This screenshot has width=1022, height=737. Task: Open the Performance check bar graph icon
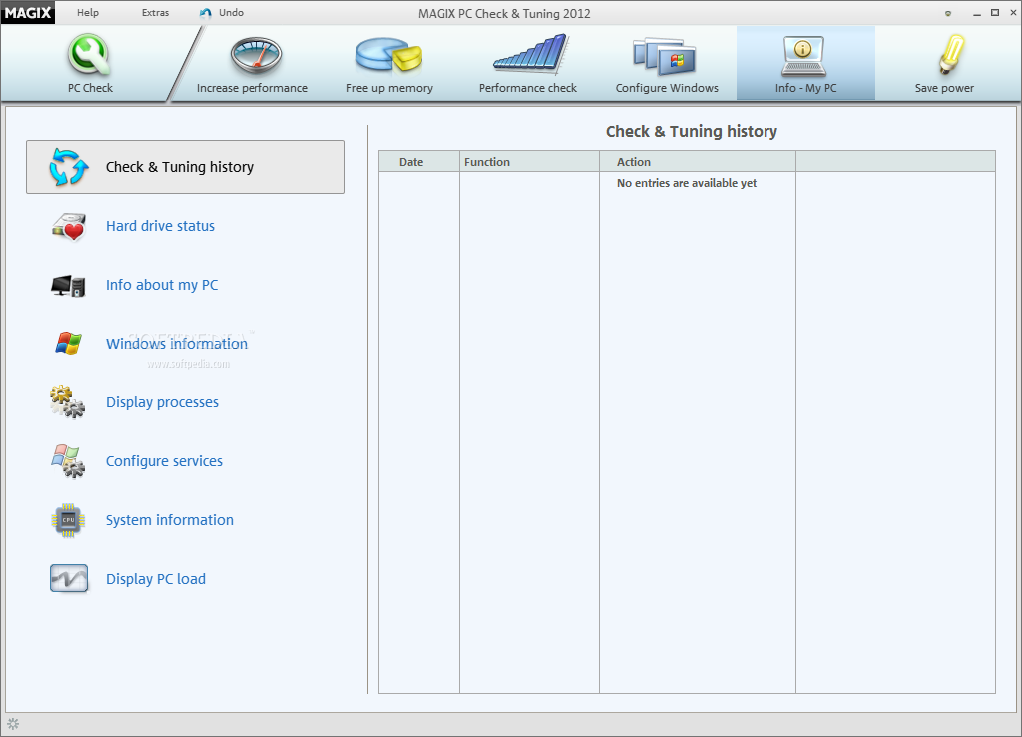coord(531,54)
